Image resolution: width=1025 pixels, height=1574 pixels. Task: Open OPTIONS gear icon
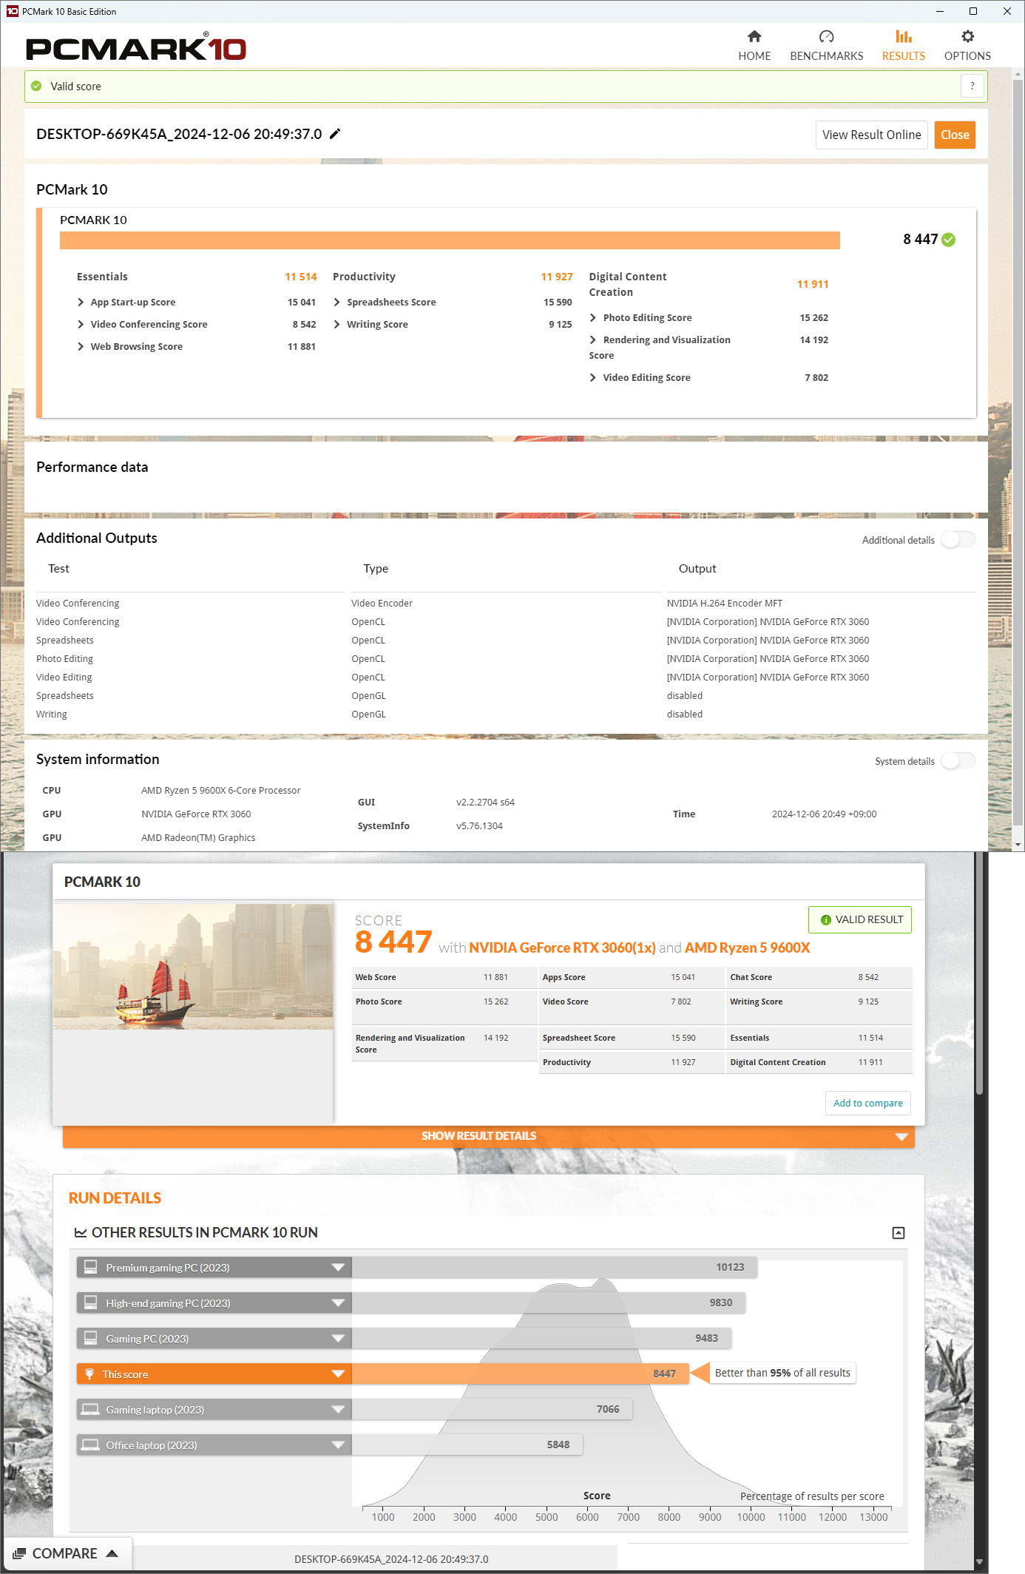click(x=967, y=36)
